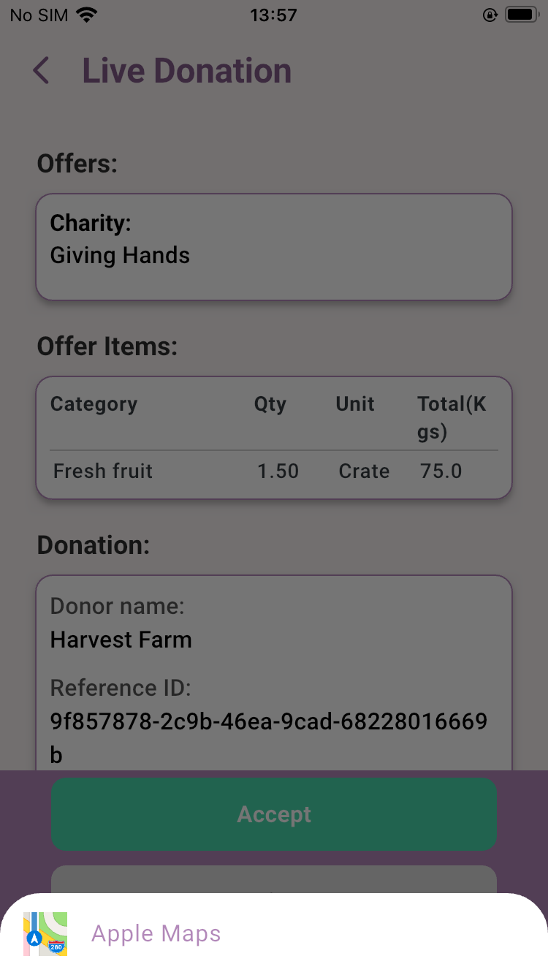This screenshot has height=975, width=548.
Task: Tap the Wi-Fi status icon
Action: point(86,15)
